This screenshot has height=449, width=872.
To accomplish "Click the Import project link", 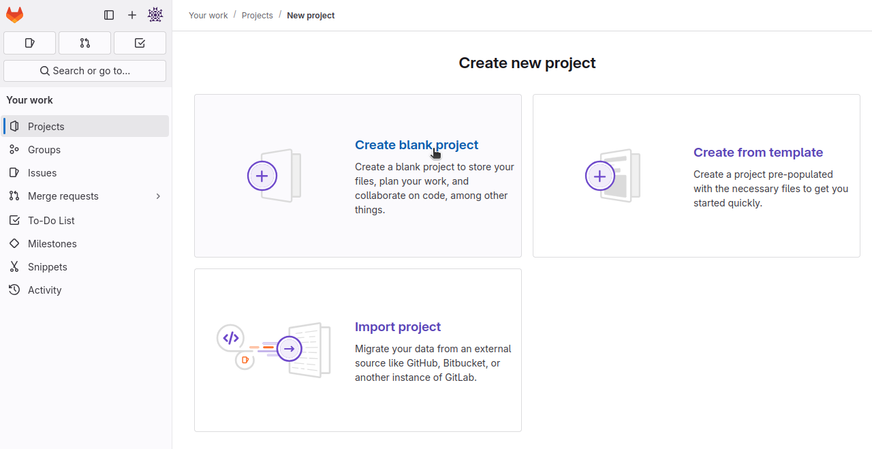I will (398, 326).
